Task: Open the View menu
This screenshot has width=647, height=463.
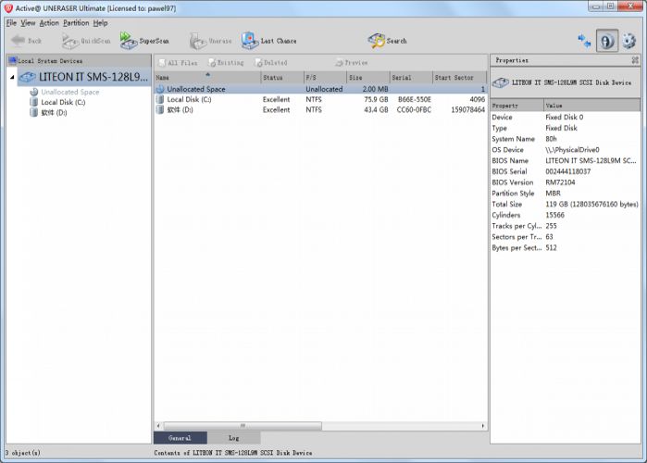Action: point(28,23)
